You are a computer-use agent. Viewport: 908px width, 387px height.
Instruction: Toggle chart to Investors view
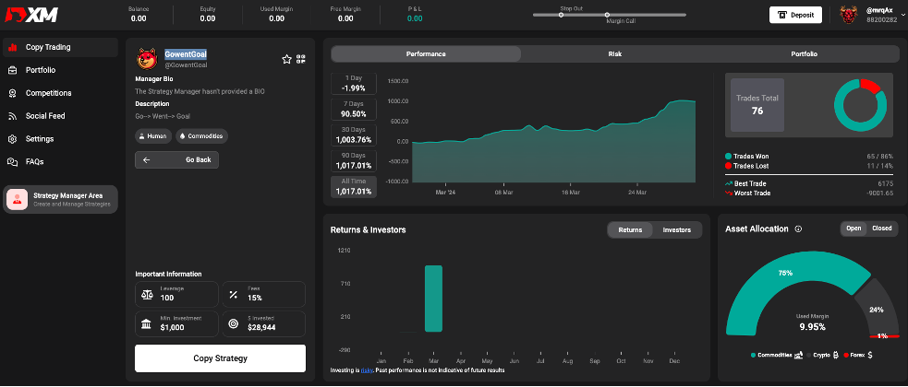677,229
